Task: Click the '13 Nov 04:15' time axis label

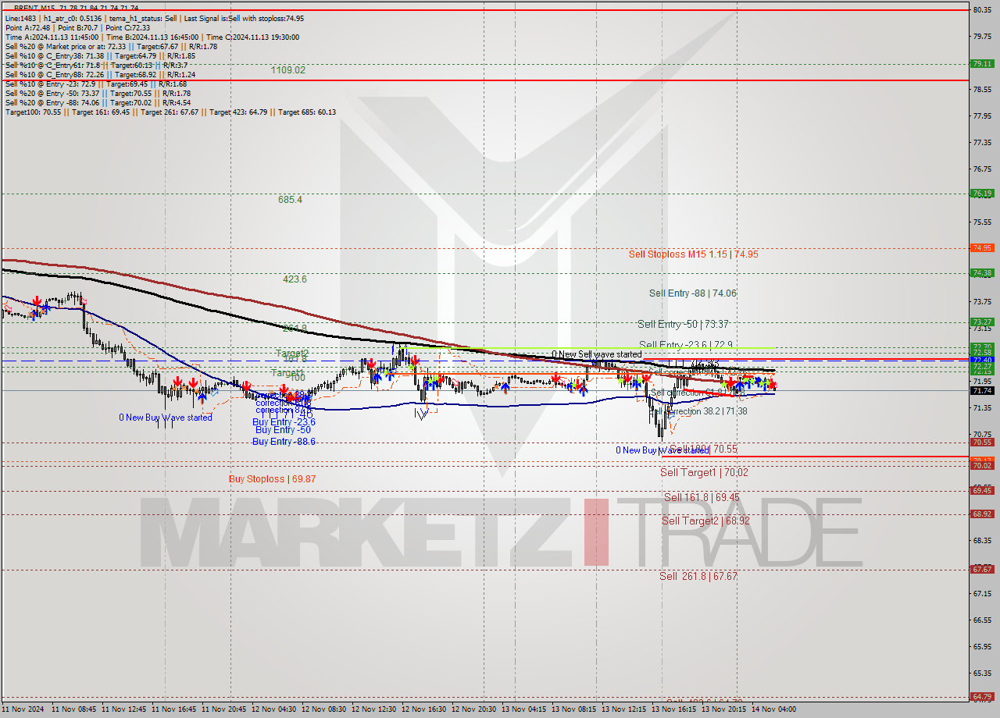Action: [x=523, y=709]
